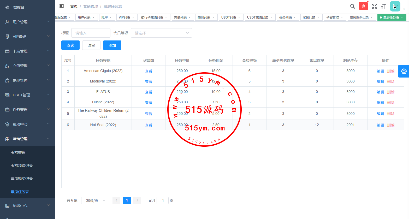Open the red bug error log icon
The image size is (409, 219).
pos(363,6)
